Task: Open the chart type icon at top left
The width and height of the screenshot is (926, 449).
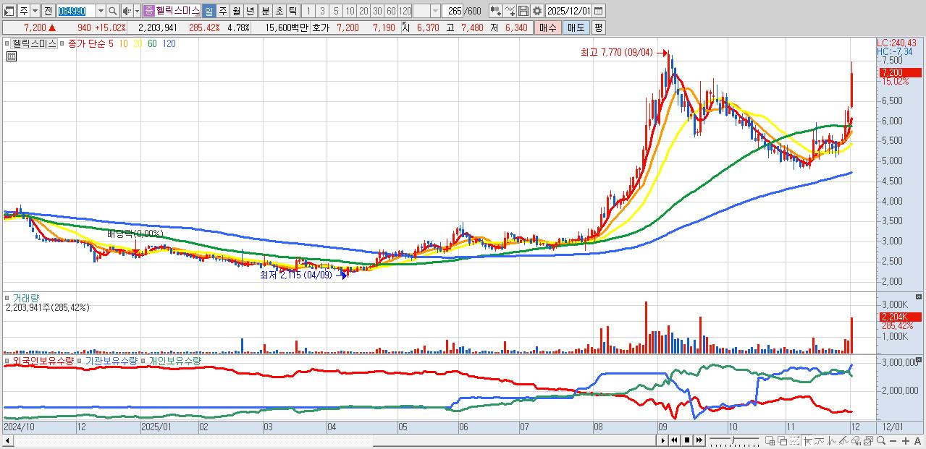Action: click(x=9, y=11)
